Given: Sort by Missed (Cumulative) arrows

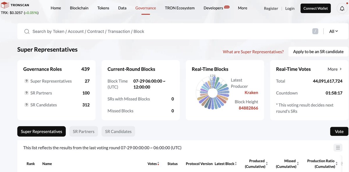Looking at the screenshot, I should tap(298, 164).
